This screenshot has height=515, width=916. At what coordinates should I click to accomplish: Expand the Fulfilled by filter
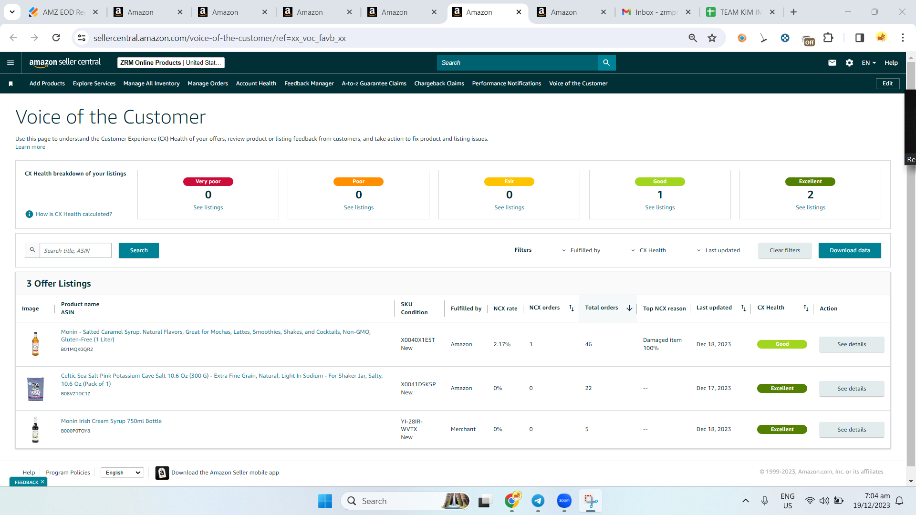pos(581,250)
